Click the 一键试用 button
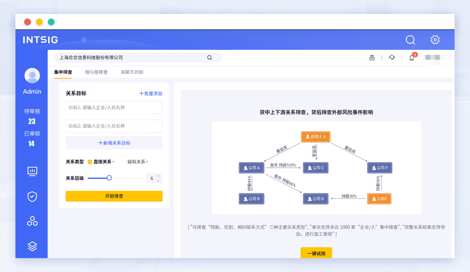 (x=316, y=253)
